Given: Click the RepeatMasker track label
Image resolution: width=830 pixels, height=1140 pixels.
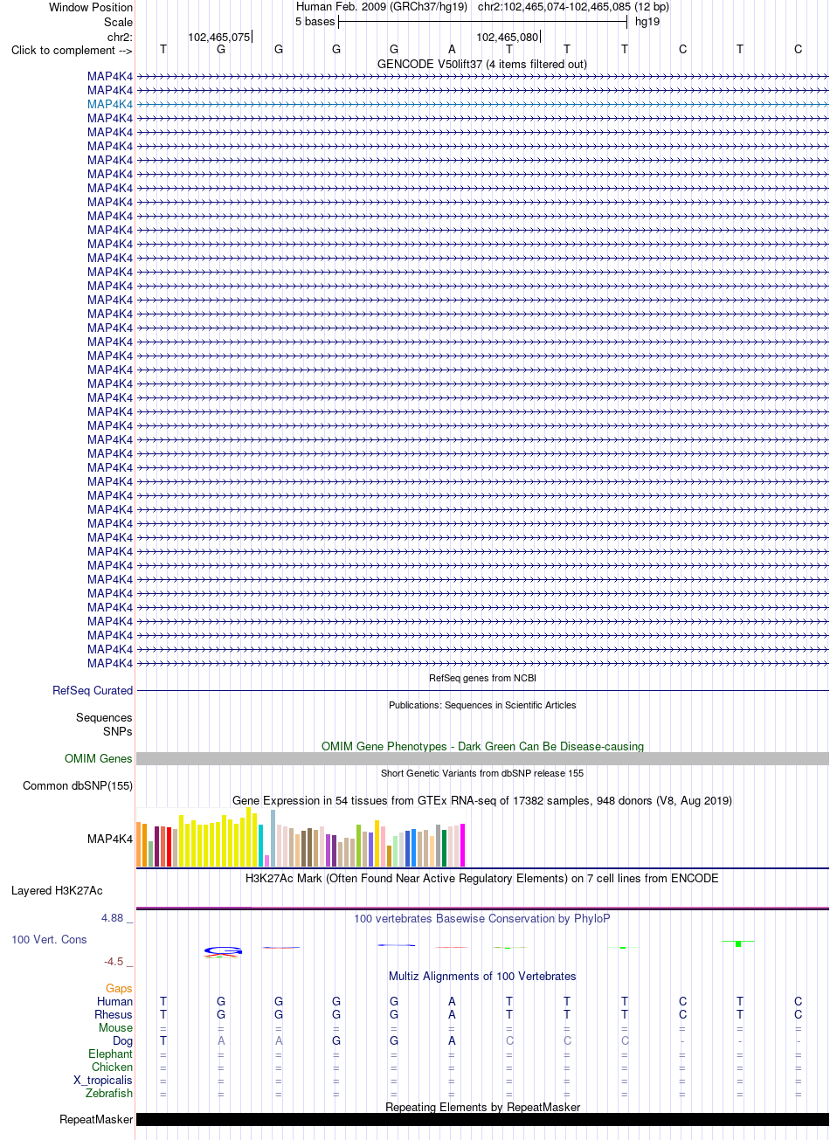Looking at the screenshot, I should 96,1120.
